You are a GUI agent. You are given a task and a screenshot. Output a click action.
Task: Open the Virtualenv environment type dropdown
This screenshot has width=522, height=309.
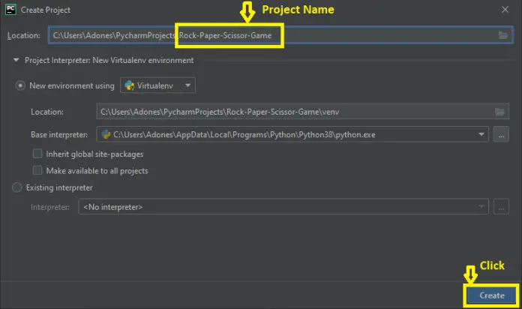pos(157,85)
